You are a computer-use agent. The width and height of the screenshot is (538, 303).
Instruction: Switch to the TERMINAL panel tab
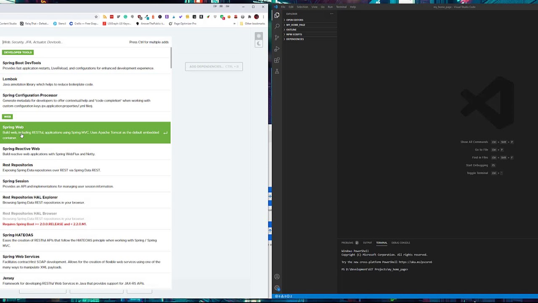382,243
